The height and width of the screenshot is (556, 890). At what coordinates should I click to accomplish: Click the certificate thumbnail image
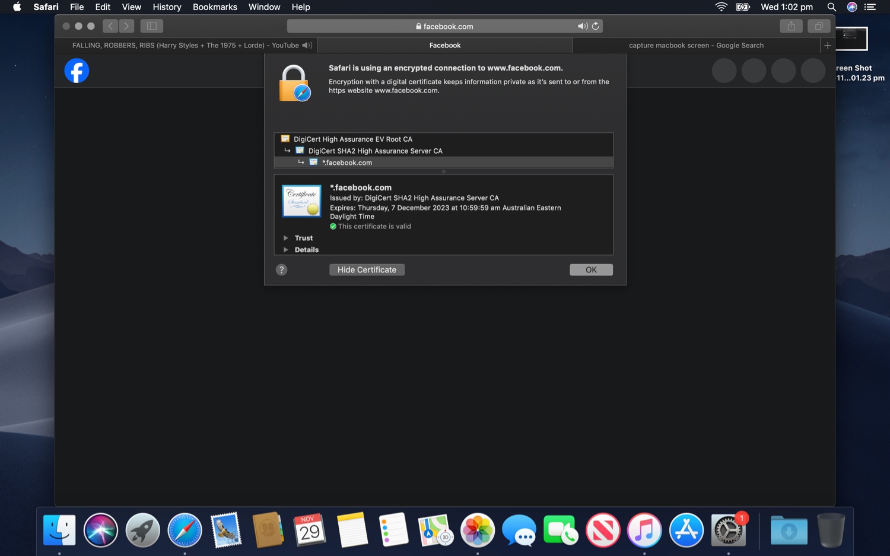301,201
